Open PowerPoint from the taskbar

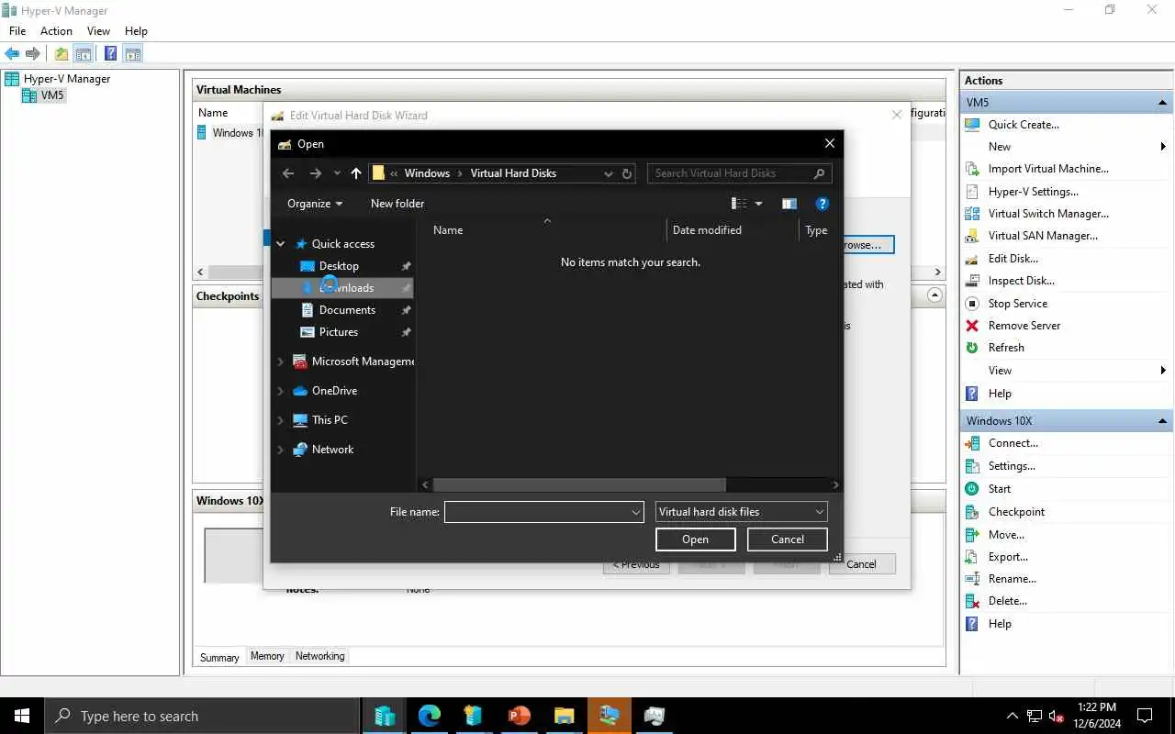[x=520, y=716]
